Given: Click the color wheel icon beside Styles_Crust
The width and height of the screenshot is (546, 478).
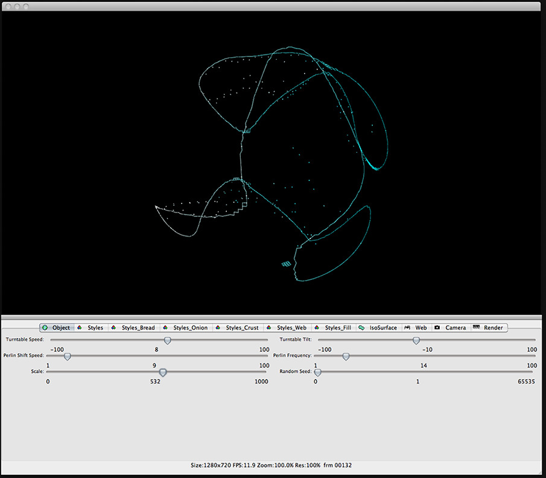Looking at the screenshot, I should (218, 328).
